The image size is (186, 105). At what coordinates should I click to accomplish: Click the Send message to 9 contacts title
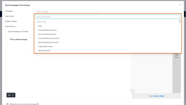pos(18,5)
